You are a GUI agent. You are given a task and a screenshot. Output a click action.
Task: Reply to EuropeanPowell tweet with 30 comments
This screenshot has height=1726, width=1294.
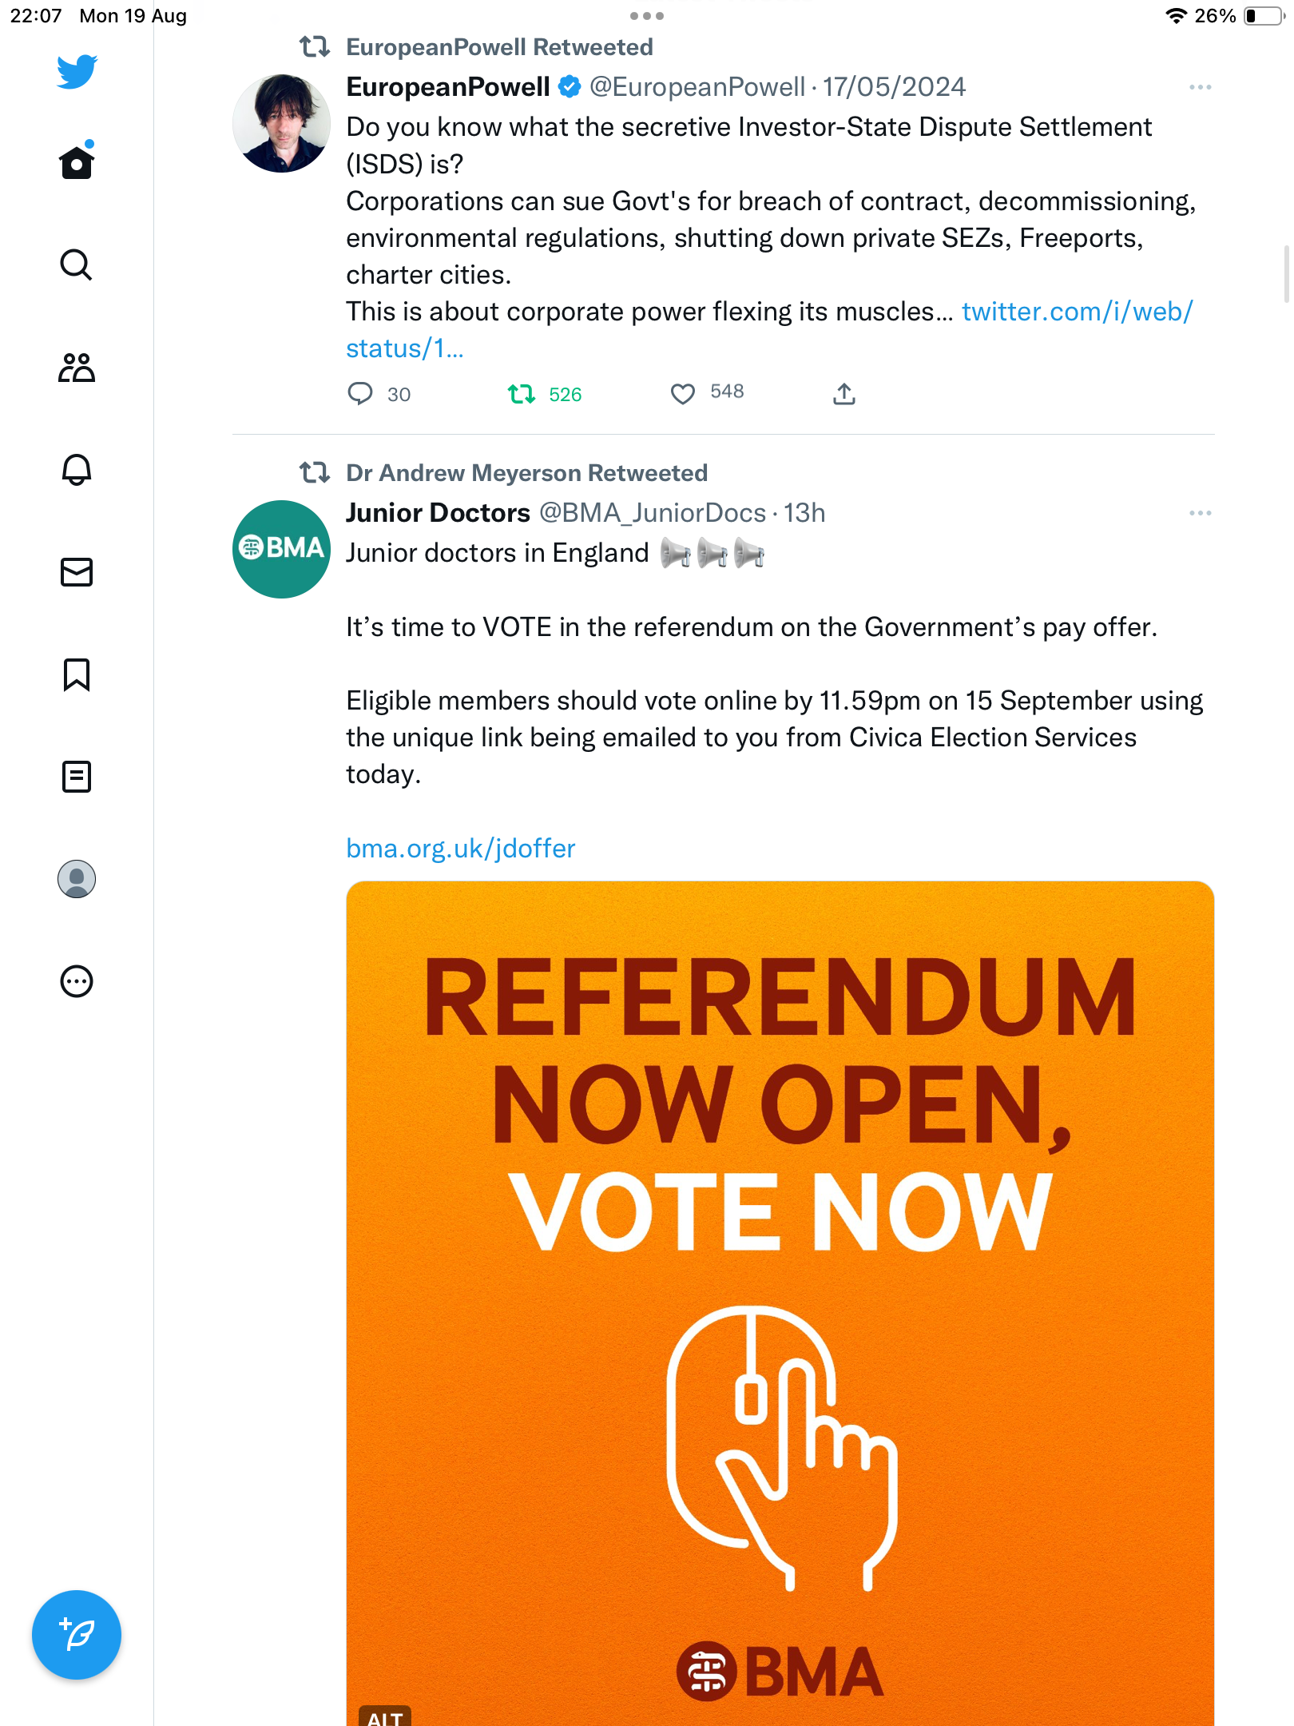[360, 394]
